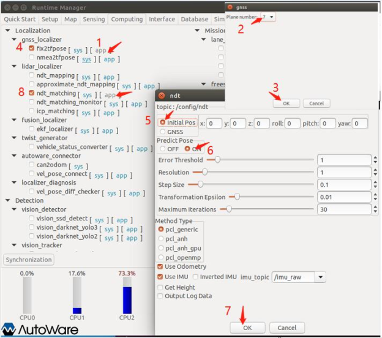Open app settings link for ndt_matching

click(110, 95)
